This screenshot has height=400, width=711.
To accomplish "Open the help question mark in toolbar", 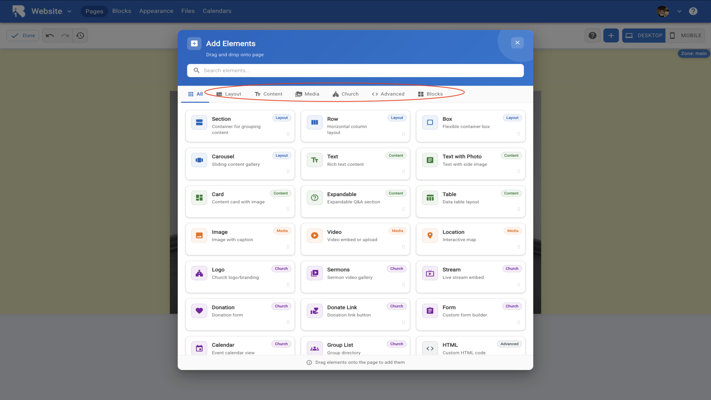I will 592,36.
